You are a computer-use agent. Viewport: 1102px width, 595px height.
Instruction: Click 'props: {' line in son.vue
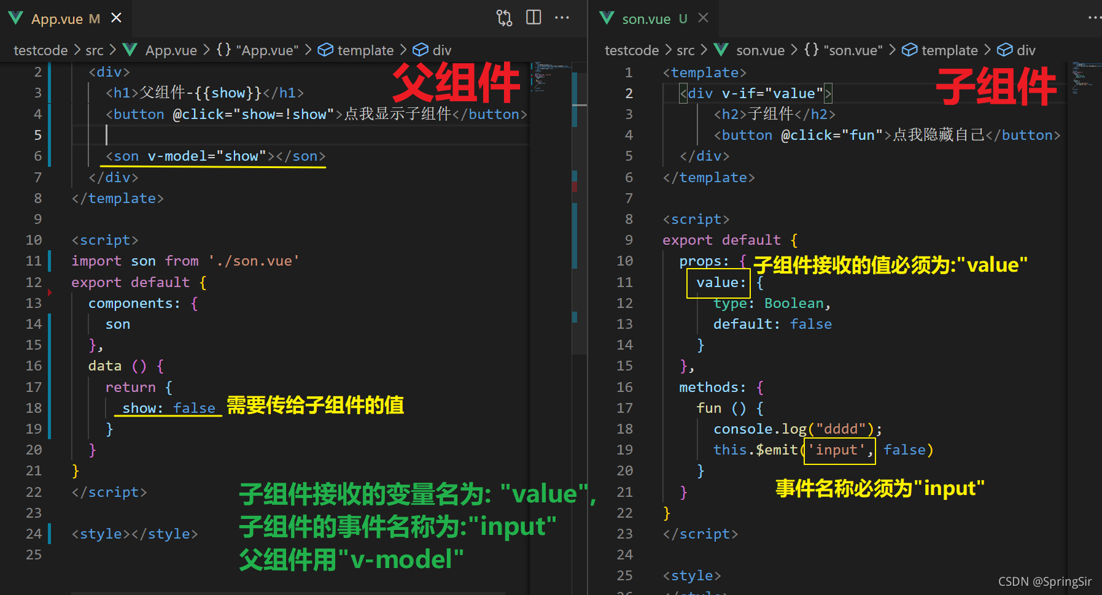pos(713,261)
